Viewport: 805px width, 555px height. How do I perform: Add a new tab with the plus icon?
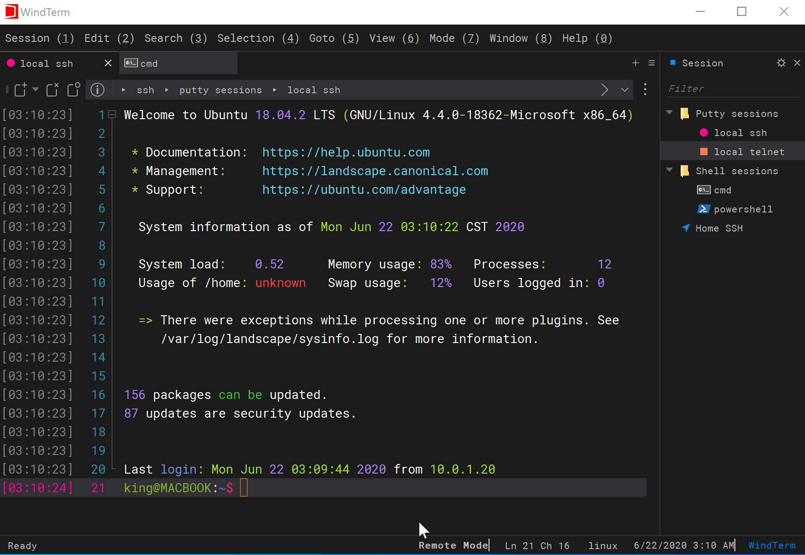point(636,63)
